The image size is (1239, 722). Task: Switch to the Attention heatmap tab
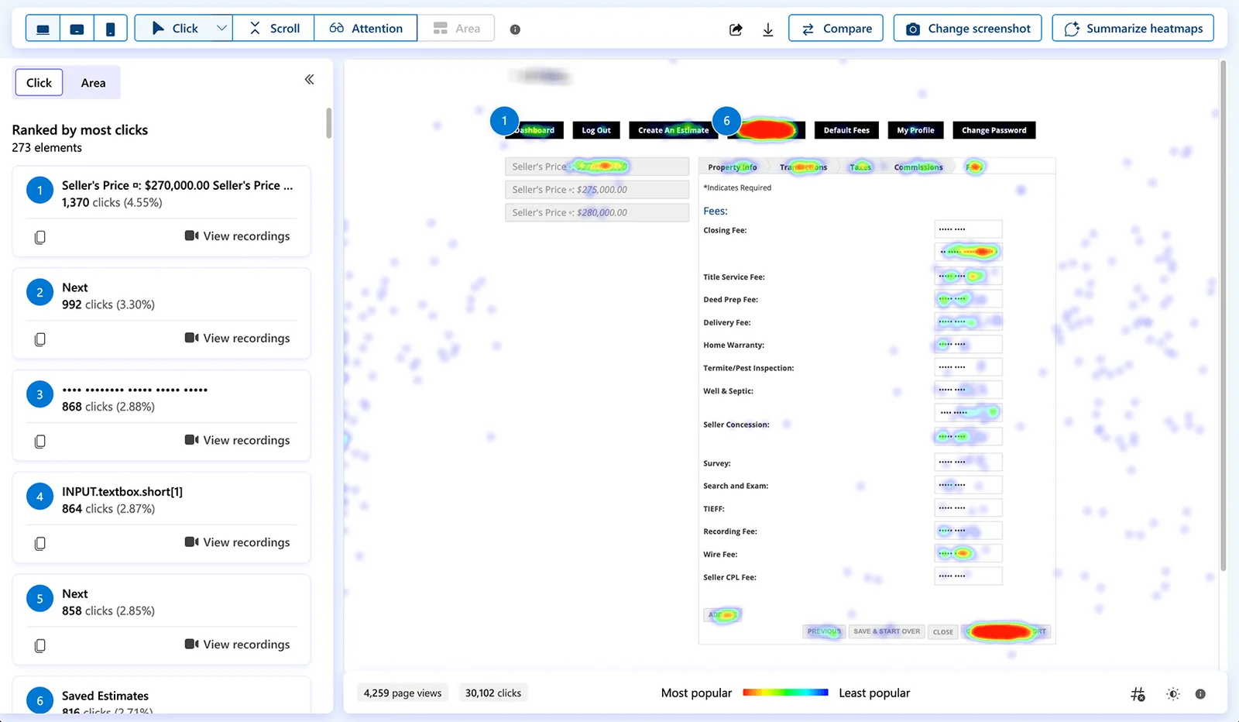[x=366, y=29]
